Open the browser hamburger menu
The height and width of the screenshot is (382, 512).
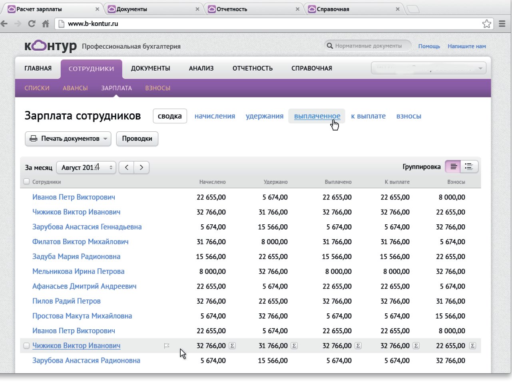pos(502,24)
